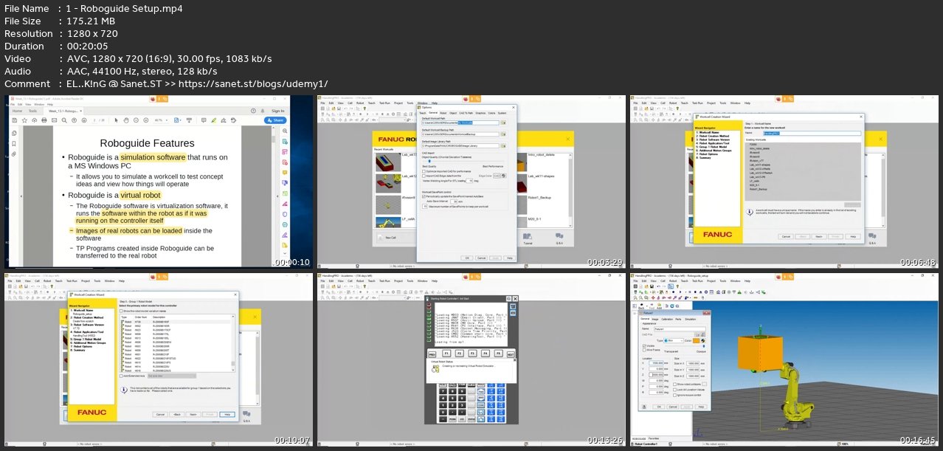The width and height of the screenshot is (943, 451).
Task: Open the Simulation tab in fixture properties
Action: pos(691,319)
